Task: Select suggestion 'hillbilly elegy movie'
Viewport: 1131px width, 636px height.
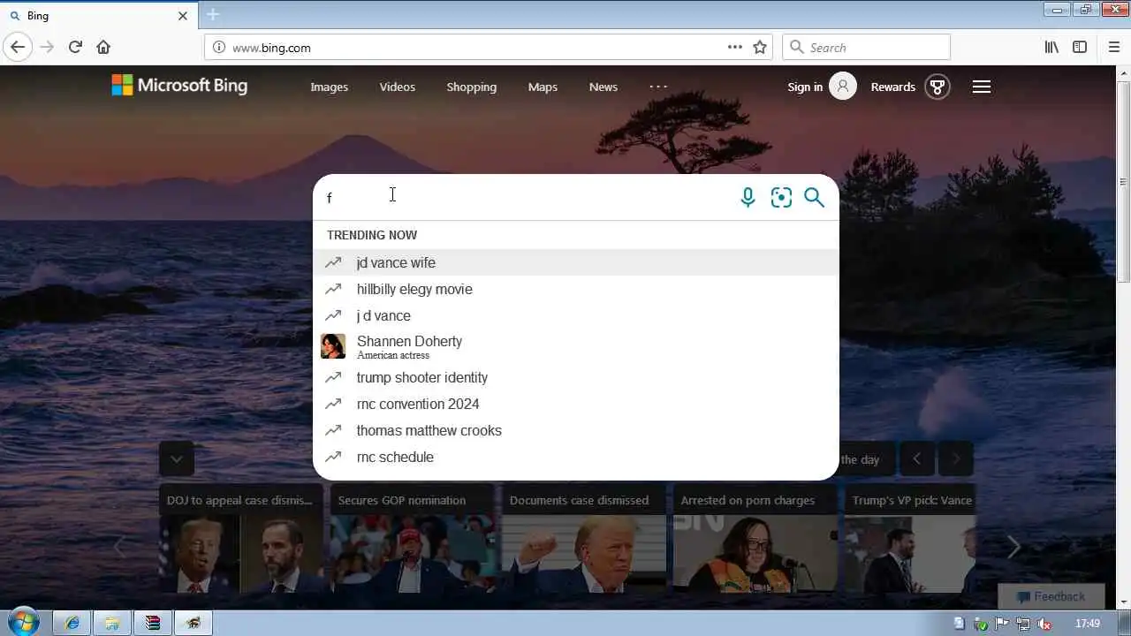Action: coord(575,289)
